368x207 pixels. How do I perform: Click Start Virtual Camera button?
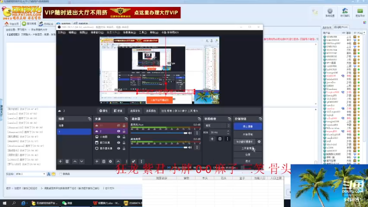[245, 142]
